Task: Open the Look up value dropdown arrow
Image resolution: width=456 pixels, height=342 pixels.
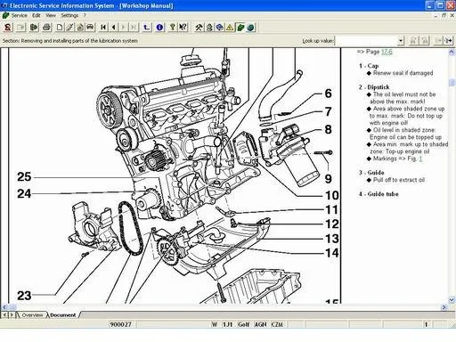Action: point(401,41)
